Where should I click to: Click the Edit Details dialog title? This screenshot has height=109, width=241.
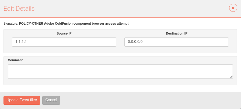tap(19, 9)
